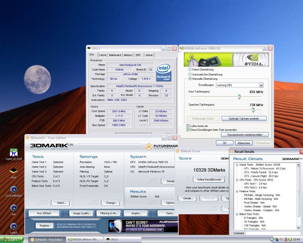303x243 pixels.
Task: Click the Intel Pentium M logo in CPU-Z
Action: pyautogui.click(x=163, y=72)
